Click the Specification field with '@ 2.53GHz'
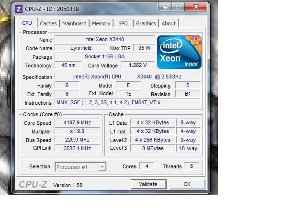This screenshot has width=294, height=220. click(x=127, y=77)
